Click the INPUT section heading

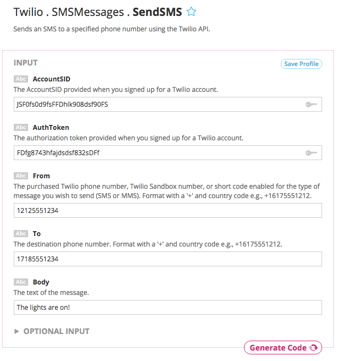tap(25, 63)
